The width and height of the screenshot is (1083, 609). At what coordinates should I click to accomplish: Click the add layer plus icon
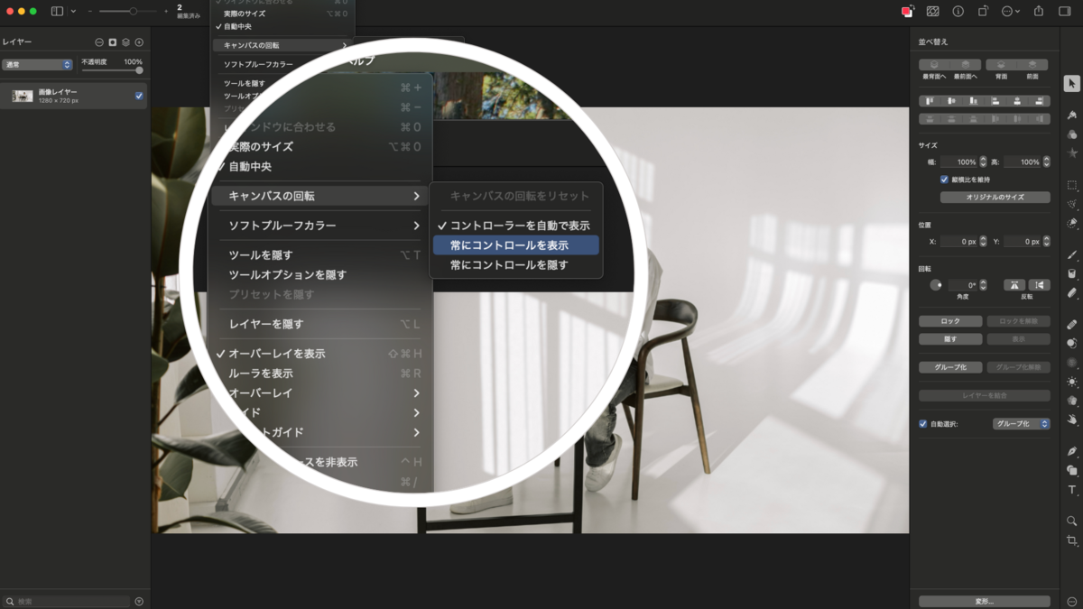139,42
